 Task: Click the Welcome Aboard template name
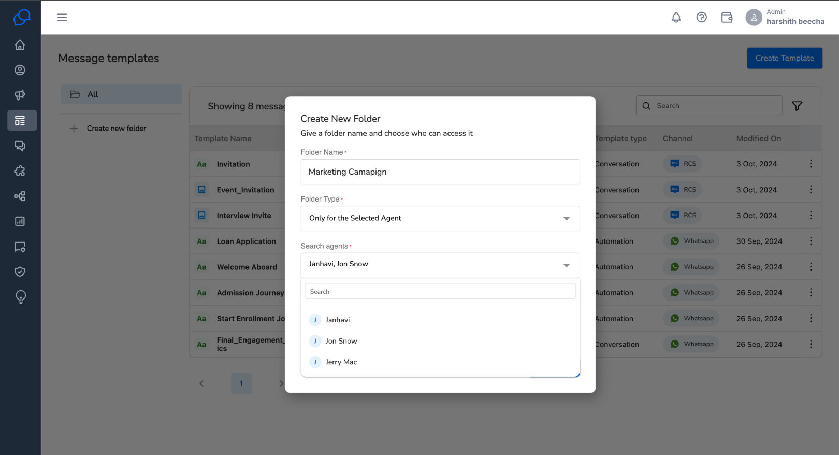(x=247, y=267)
